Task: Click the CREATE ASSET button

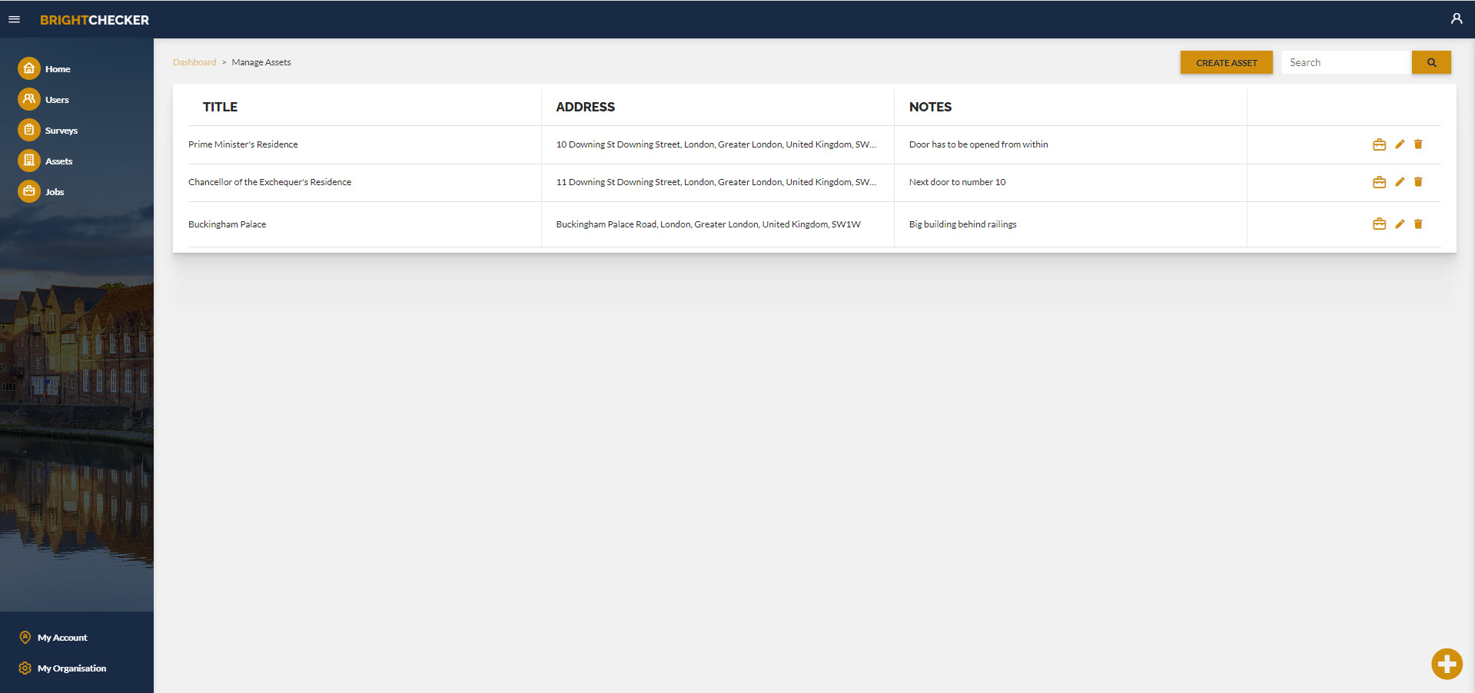Action: [x=1226, y=62]
